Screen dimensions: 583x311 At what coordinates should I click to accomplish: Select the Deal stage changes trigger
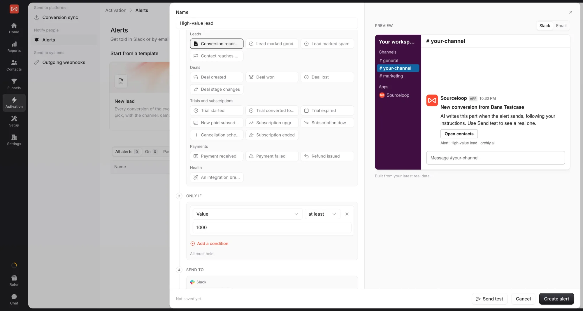(217, 89)
